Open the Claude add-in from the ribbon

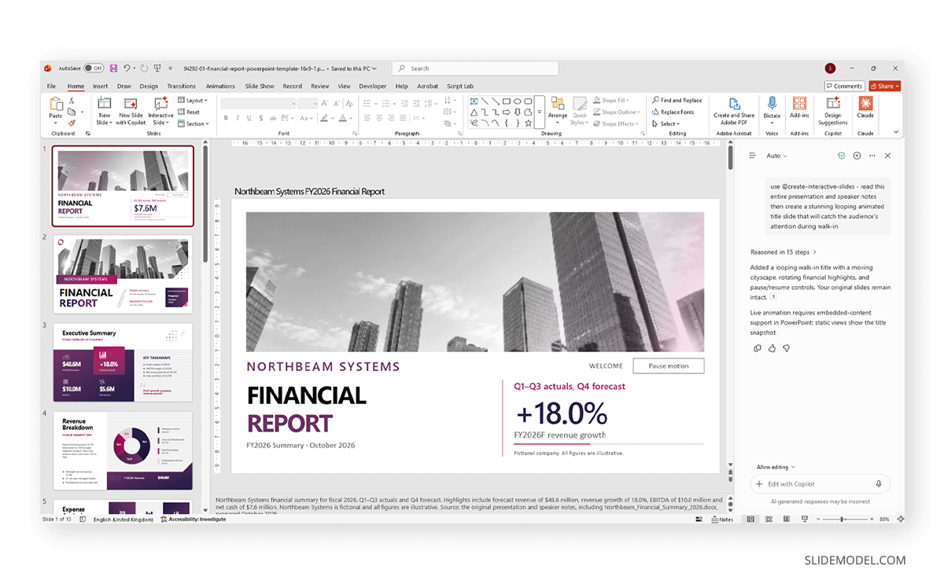[865, 108]
